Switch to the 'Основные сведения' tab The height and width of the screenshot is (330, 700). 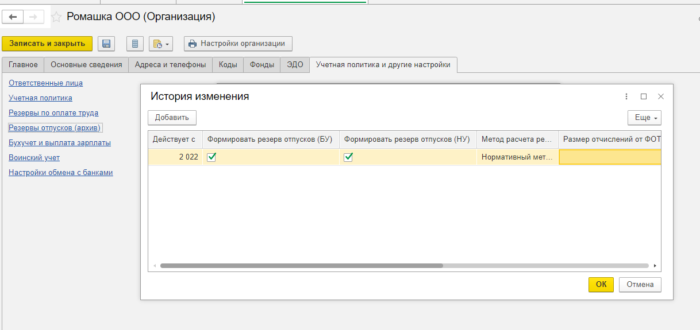[x=86, y=65]
